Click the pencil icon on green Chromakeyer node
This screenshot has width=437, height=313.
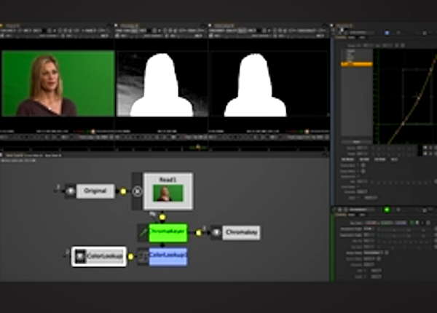coord(143,232)
